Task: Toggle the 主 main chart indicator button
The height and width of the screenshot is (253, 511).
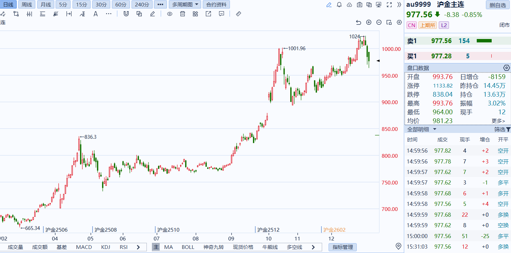Action: 156,247
